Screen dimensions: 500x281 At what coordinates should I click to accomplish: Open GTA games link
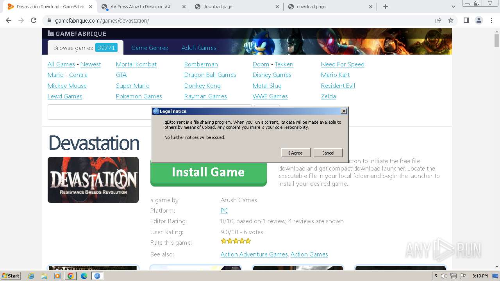pyautogui.click(x=121, y=75)
